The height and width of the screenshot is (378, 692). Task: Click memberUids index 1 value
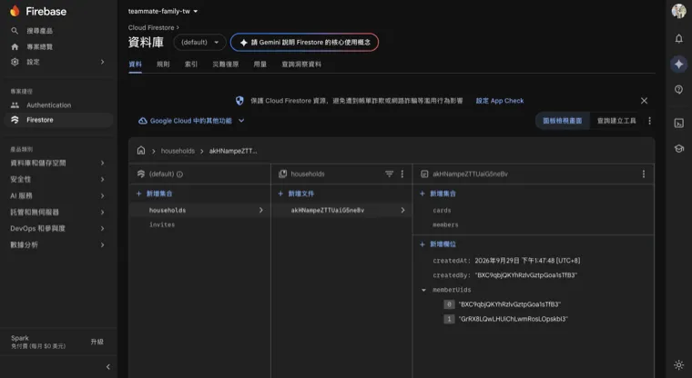(514, 319)
